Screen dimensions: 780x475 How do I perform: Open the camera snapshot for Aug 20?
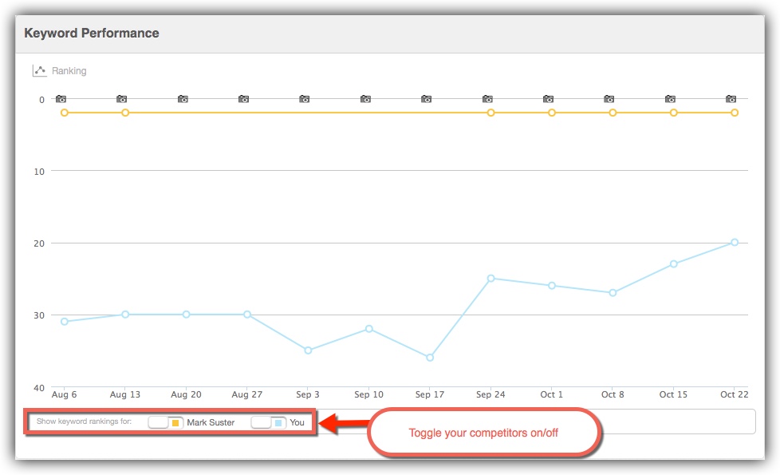point(183,99)
